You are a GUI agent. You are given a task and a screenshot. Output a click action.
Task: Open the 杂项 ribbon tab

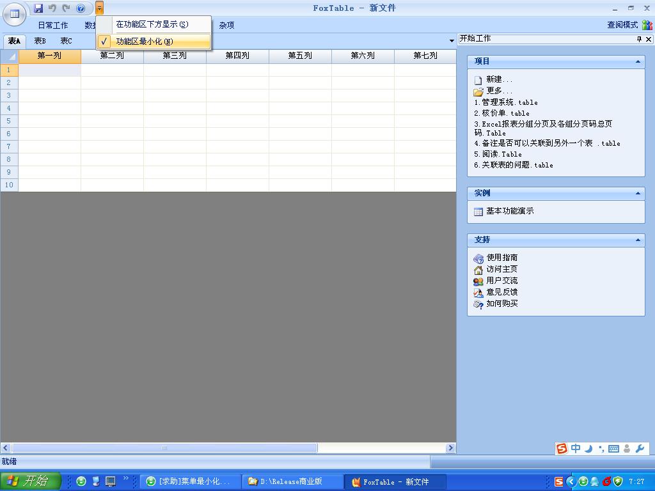point(226,26)
